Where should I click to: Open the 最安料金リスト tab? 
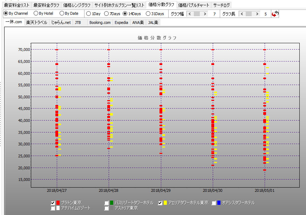click(17, 5)
